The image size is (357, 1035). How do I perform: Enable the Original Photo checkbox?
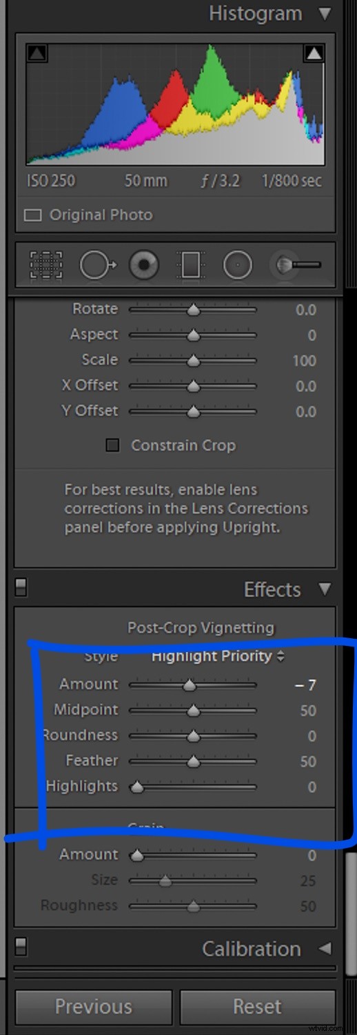(32, 215)
